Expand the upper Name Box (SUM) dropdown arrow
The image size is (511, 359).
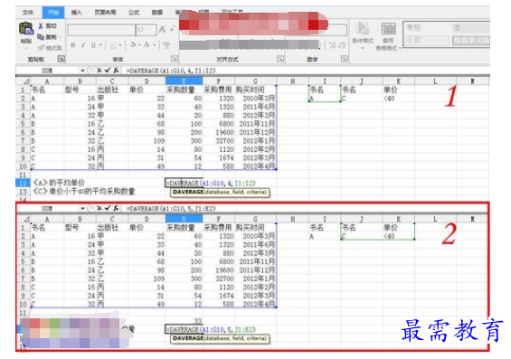[83, 71]
